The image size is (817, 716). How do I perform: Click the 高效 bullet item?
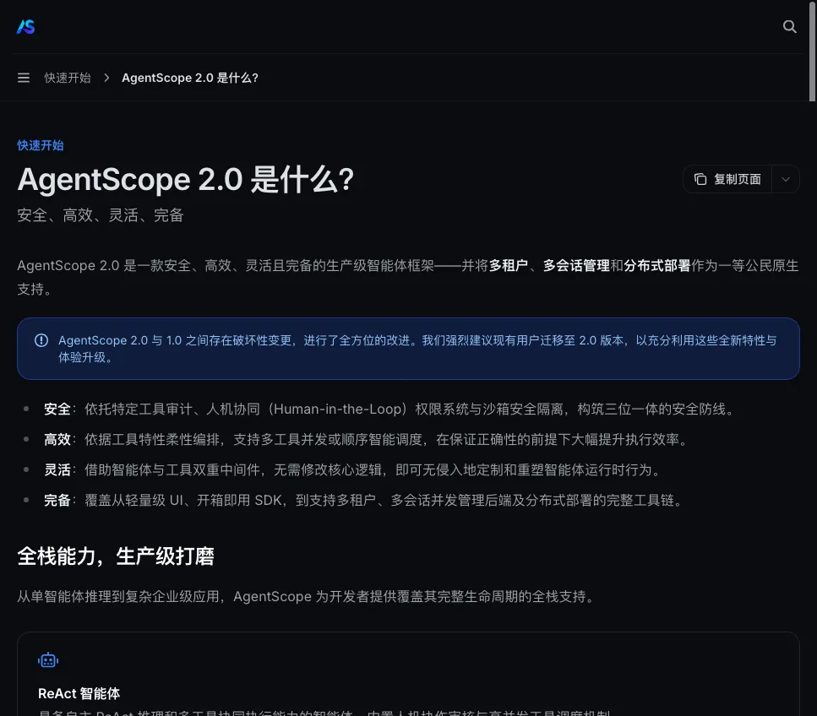coord(366,440)
